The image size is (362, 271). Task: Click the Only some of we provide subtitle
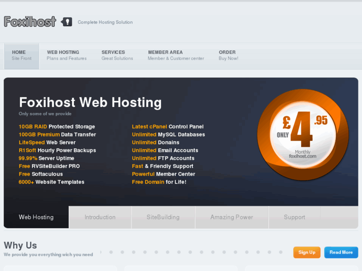(45, 114)
